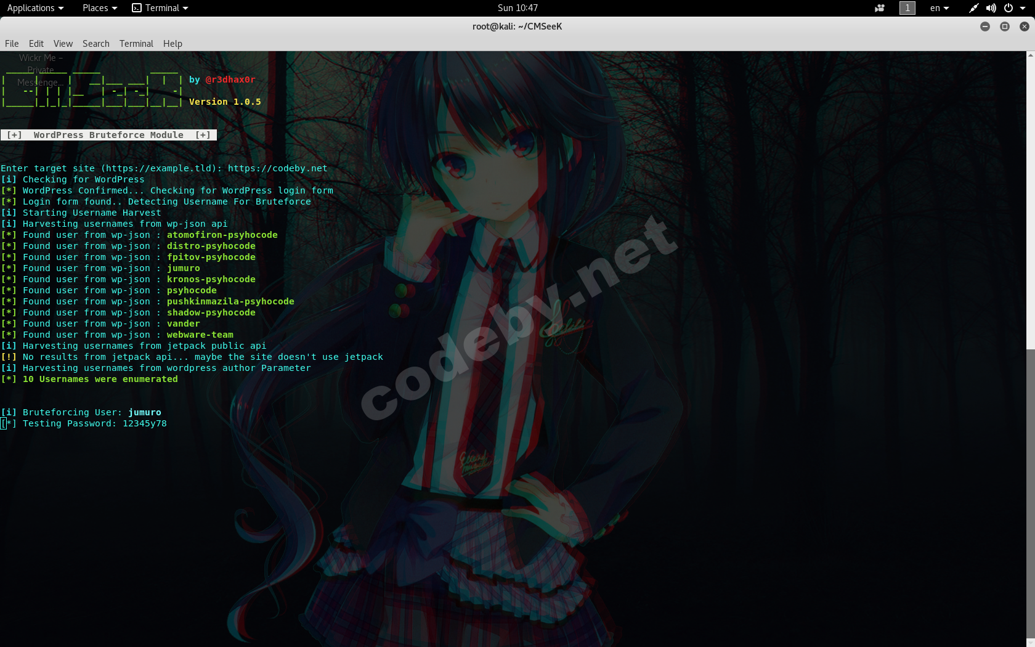Click the network connection icon
Screen dimensions: 1035x647
973,8
